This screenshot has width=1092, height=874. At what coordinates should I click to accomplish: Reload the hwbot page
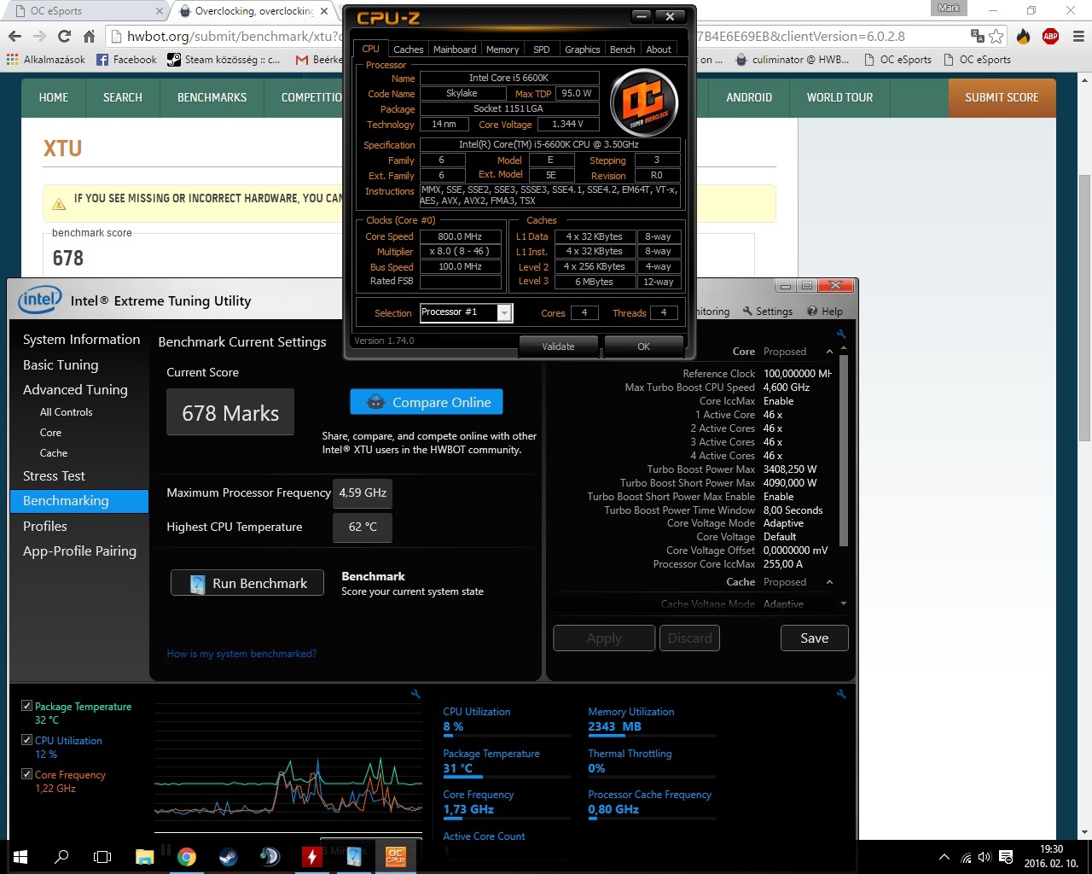[x=64, y=36]
